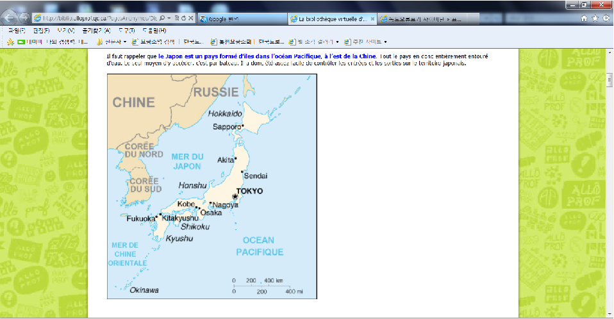Click the search magnifier in address bar
The width and height of the screenshot is (614, 319).
(162, 19)
